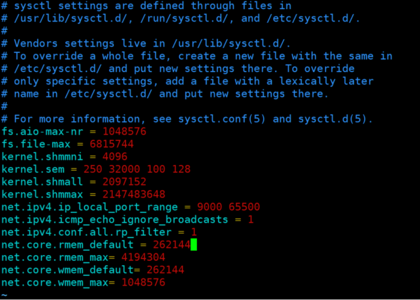The width and height of the screenshot is (420, 300).
Task: Click the rp_filter value 1
Action: pyautogui.click(x=193, y=232)
